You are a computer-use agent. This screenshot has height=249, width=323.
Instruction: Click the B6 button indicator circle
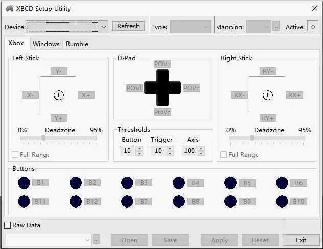[282, 183]
